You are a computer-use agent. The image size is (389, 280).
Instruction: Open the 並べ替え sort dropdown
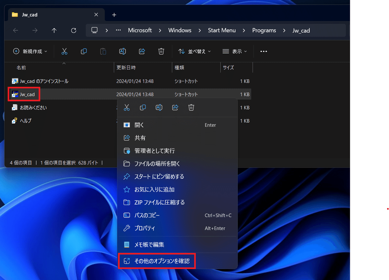pyautogui.click(x=194, y=51)
